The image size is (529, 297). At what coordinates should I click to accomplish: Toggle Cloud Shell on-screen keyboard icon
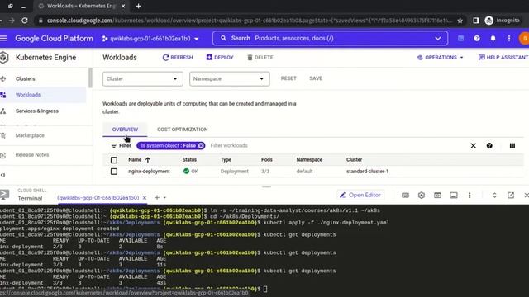pyautogui.click(x=405, y=195)
